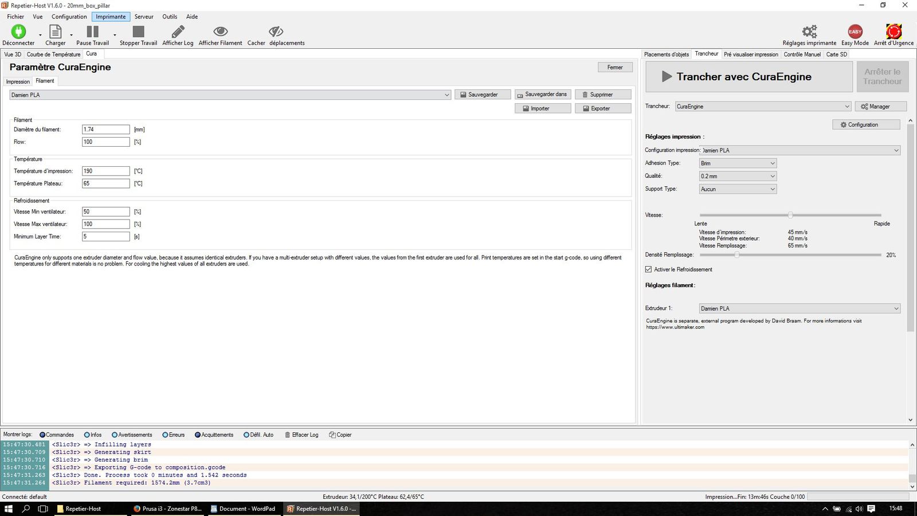Click the volume speaker tray icon
Screen dimensions: 917x516
(859, 509)
